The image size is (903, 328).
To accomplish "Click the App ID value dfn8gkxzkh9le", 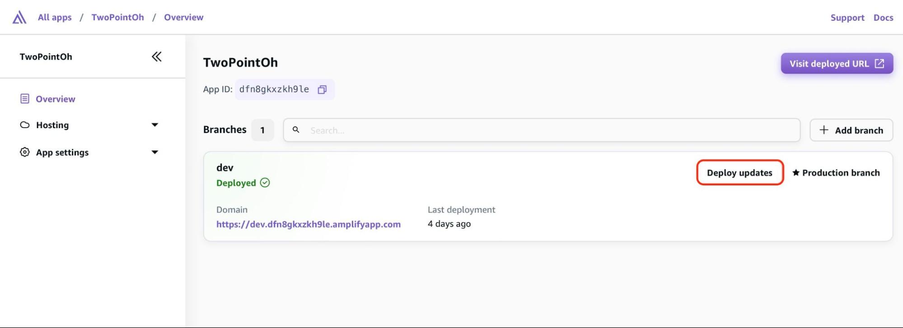I will point(274,89).
